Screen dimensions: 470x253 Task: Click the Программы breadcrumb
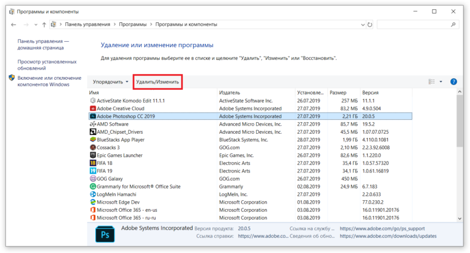[x=133, y=25]
